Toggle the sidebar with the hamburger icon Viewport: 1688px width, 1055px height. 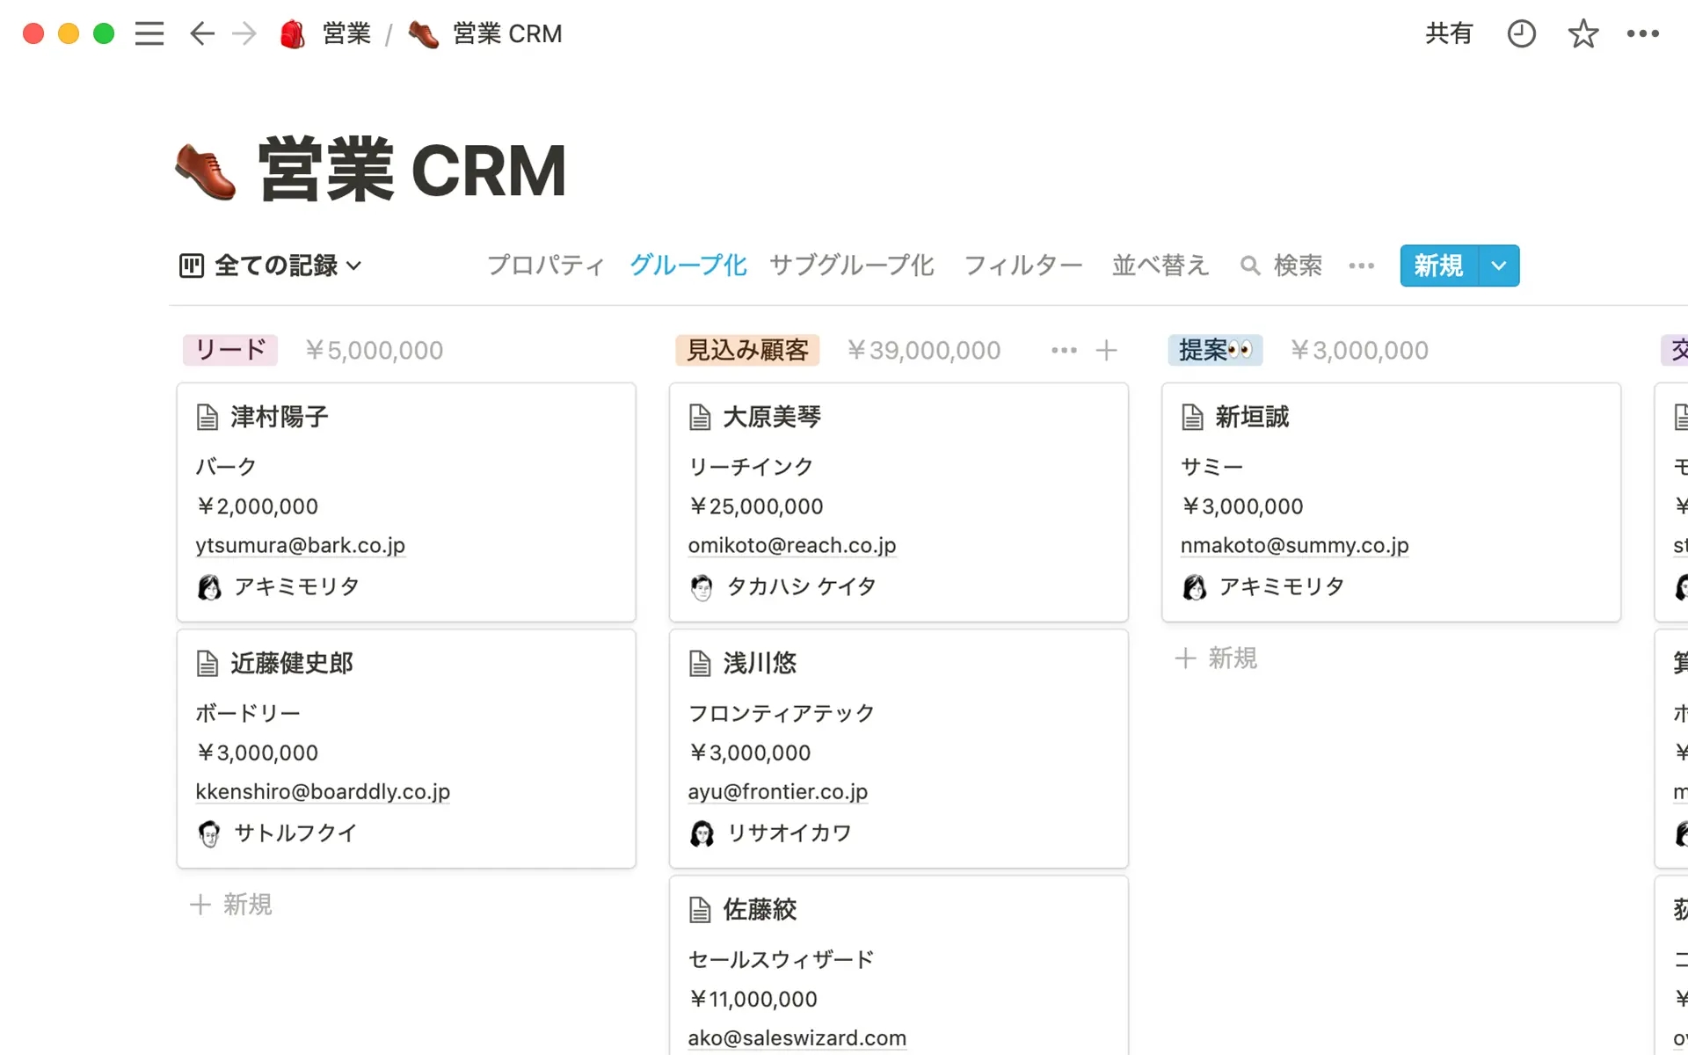click(149, 33)
